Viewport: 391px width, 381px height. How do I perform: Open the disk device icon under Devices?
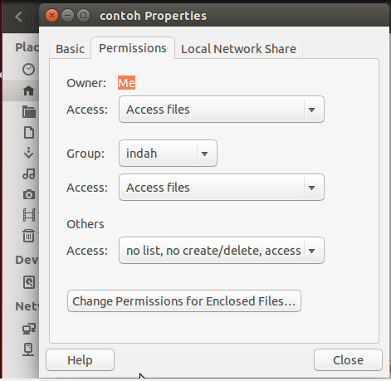tap(29, 282)
